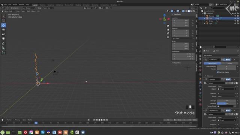The height and width of the screenshot is (135, 240).
Task: Open the Particles properties tab icon
Action: (200, 86)
